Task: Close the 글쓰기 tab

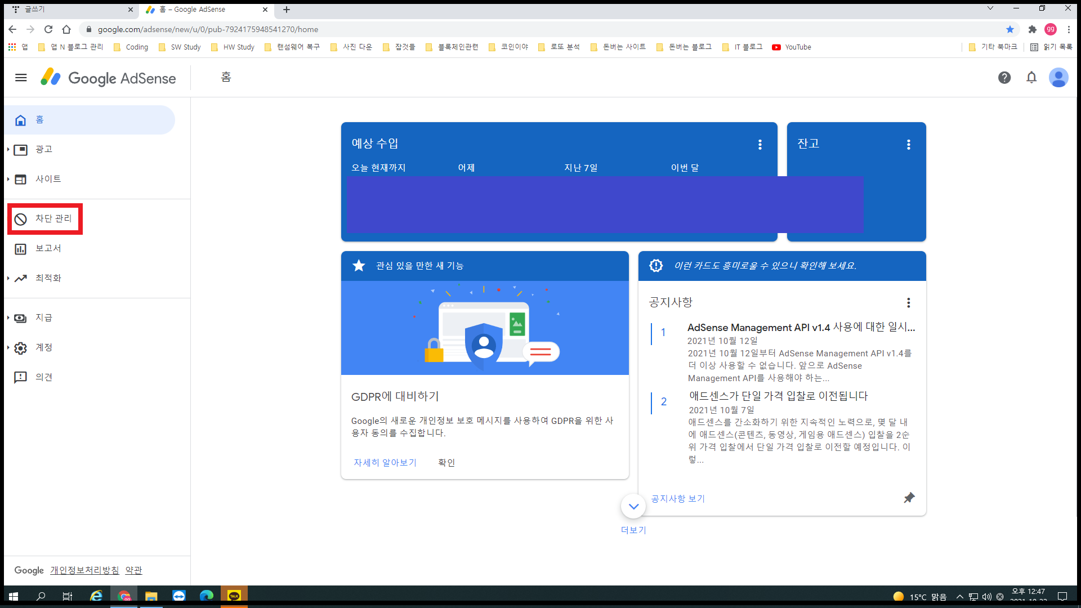Action: (x=130, y=10)
